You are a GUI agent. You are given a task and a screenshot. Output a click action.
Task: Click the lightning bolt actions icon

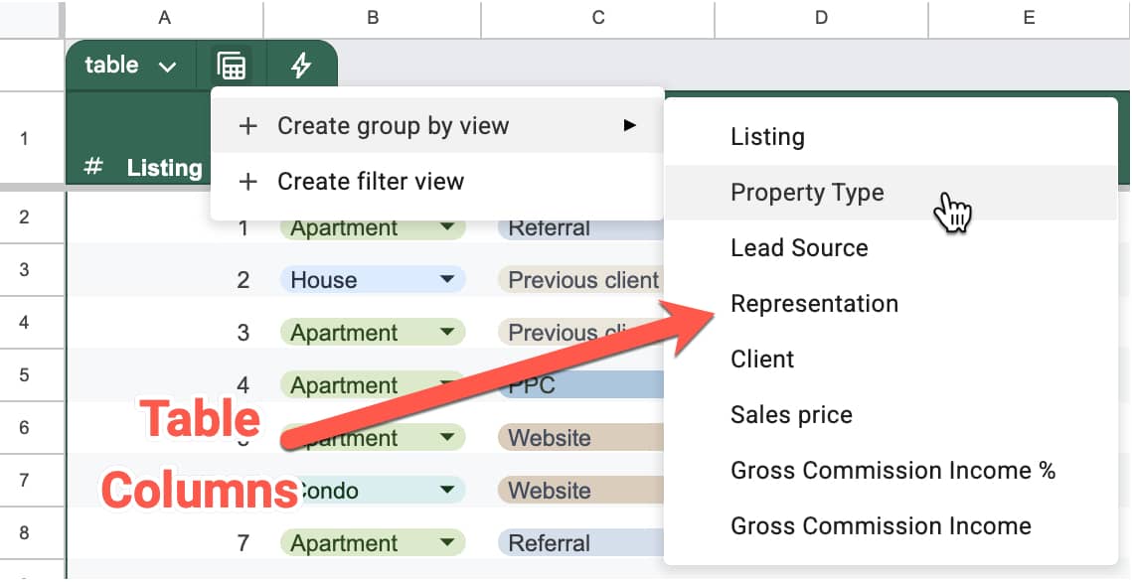[x=300, y=67]
